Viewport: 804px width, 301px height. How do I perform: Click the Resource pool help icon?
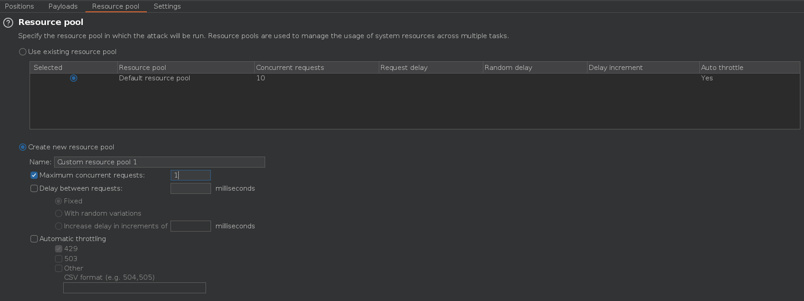pos(8,23)
